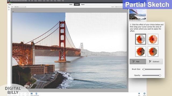The height and width of the screenshot is (96, 172).
Task: Switch to the Quick mode tab
Action: [71, 5]
